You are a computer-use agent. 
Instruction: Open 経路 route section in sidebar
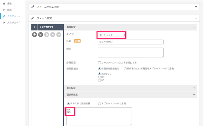tap(8, 10)
